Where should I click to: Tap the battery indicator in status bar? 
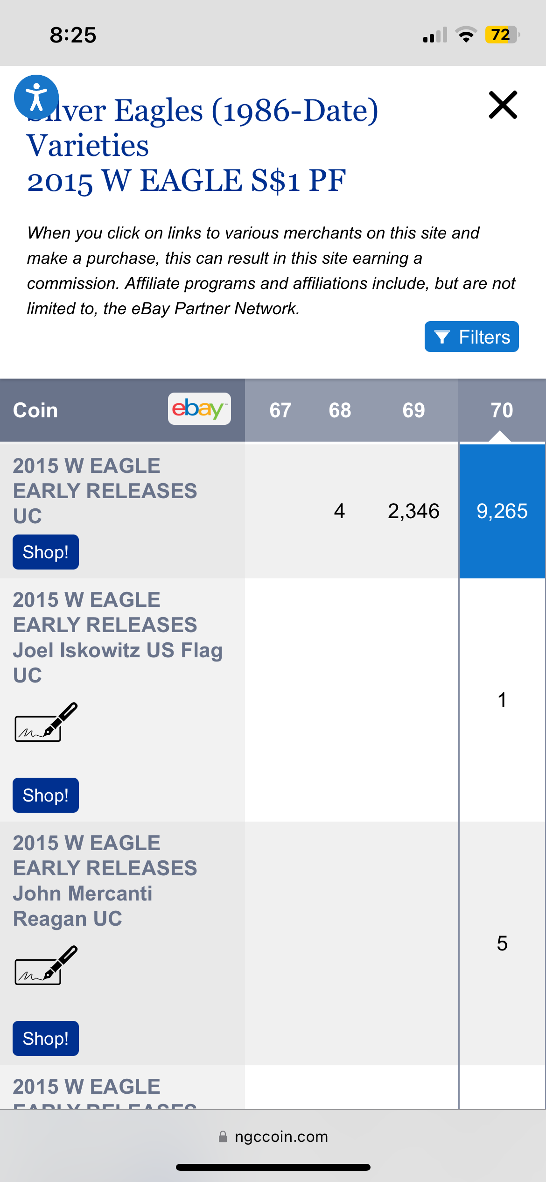(x=502, y=35)
